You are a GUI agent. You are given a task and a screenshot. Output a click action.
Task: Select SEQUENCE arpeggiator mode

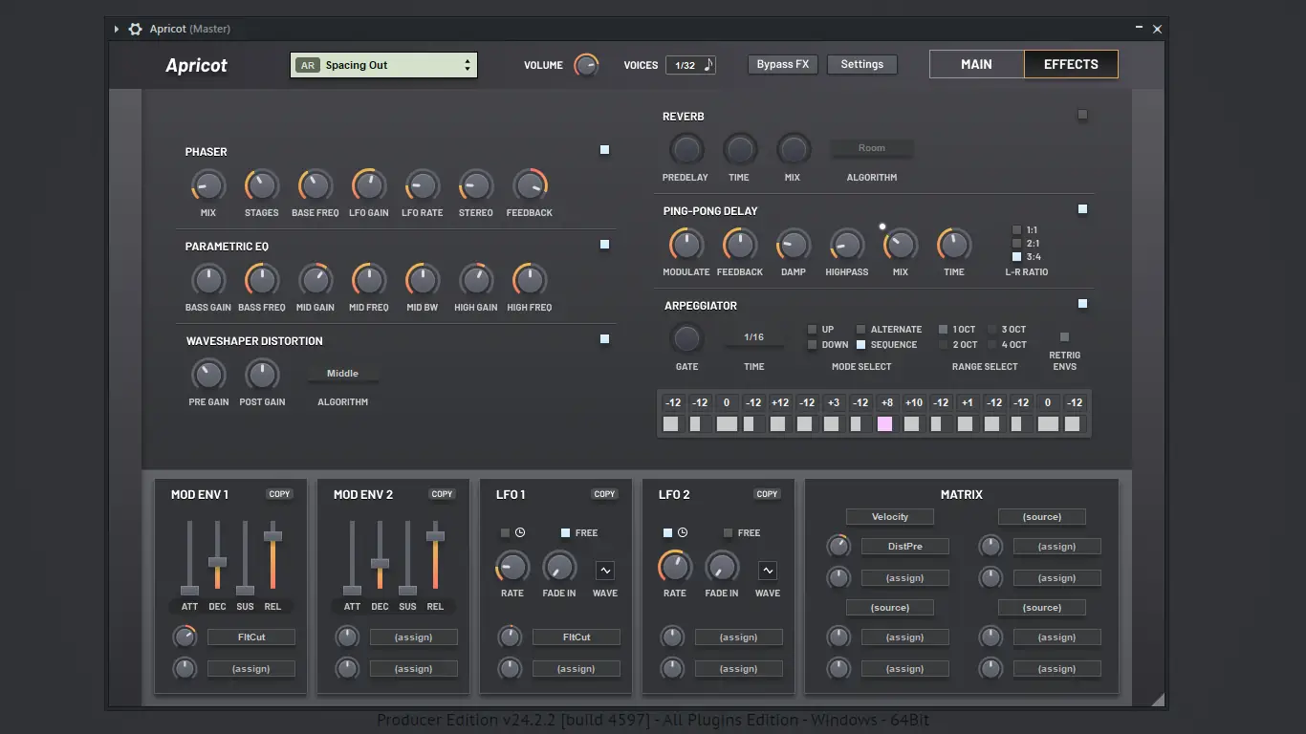(860, 345)
